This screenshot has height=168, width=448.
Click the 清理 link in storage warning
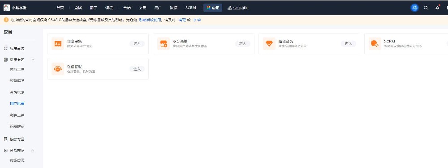(182, 20)
